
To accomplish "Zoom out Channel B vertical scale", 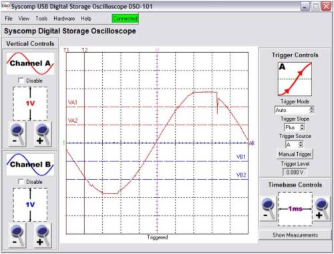I will click(17, 235).
